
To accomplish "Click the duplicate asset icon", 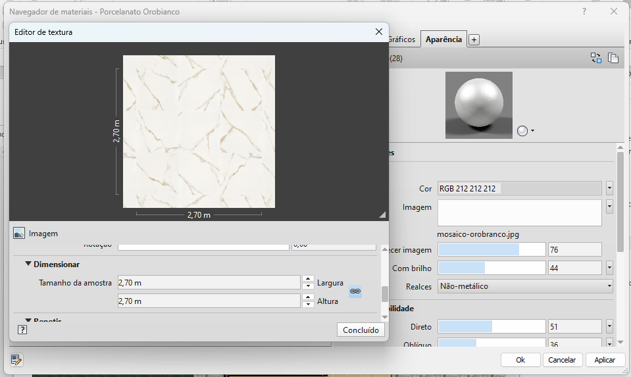I will tap(613, 58).
